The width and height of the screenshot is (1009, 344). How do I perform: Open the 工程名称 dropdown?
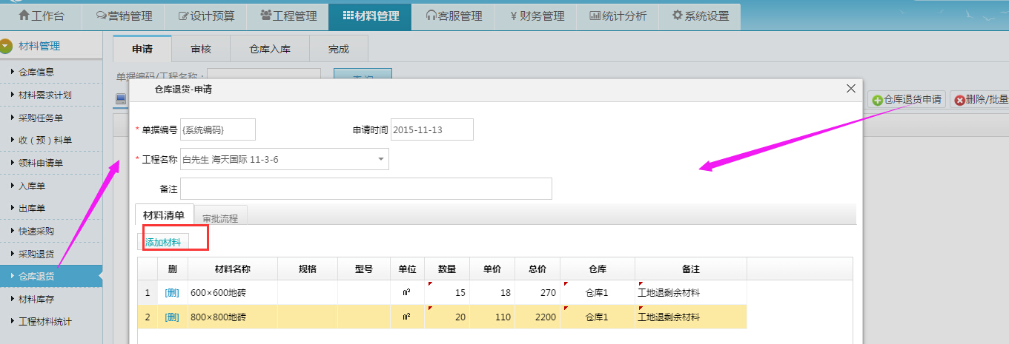380,159
